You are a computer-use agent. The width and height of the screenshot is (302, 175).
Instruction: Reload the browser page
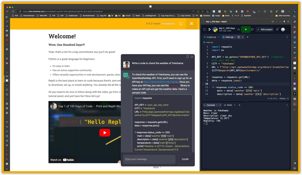(13, 11)
